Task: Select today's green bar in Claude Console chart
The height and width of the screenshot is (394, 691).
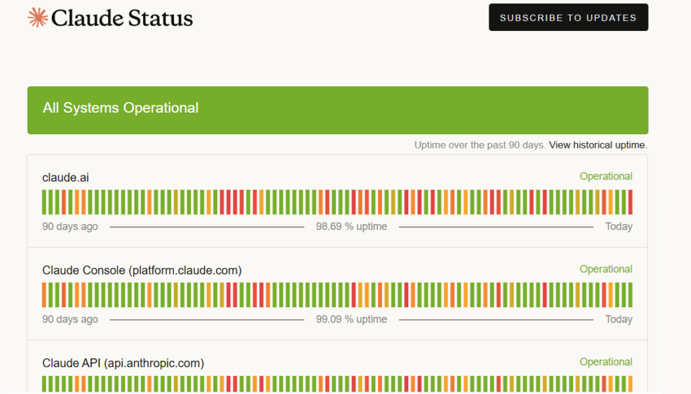Action: coord(631,295)
